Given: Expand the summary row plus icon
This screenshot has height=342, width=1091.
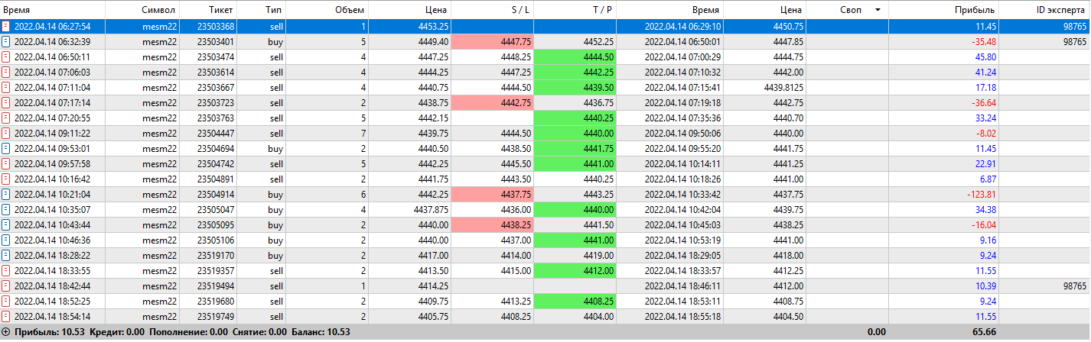Looking at the screenshot, I should pos(6,332).
